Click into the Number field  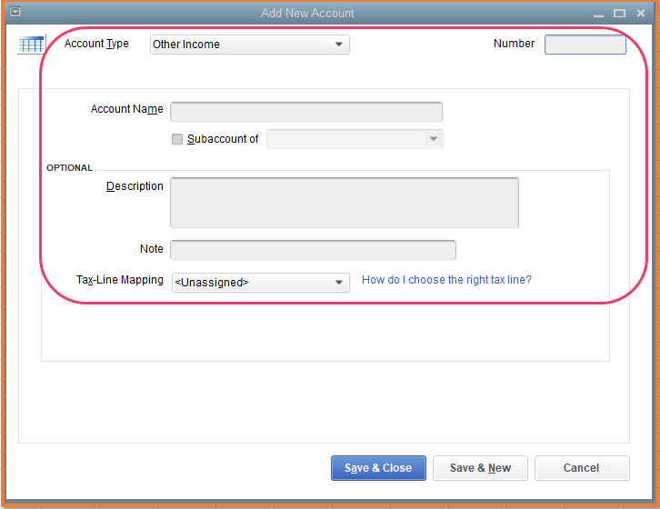(585, 45)
